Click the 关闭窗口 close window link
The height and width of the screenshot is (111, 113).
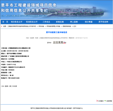(101, 101)
